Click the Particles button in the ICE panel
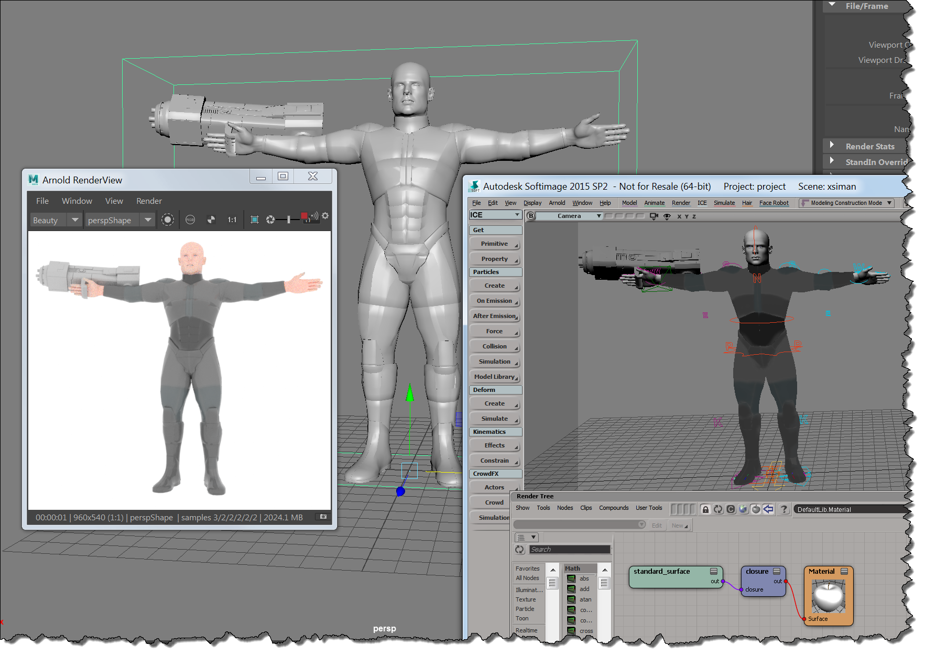 (x=495, y=271)
